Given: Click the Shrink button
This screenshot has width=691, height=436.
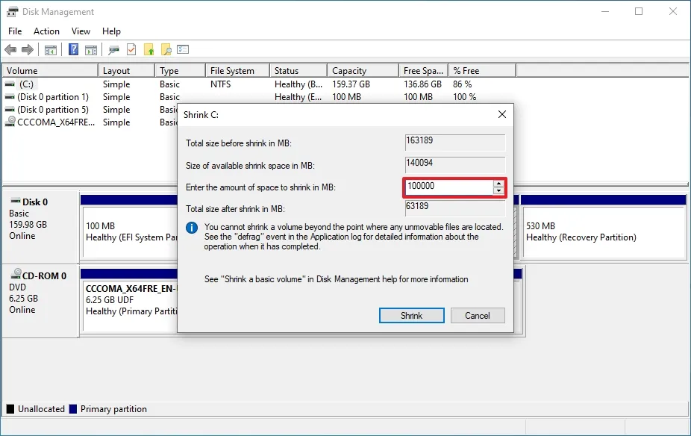Looking at the screenshot, I should click(x=411, y=315).
